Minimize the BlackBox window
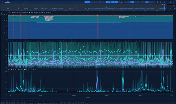This screenshot has width=176, height=104. tap(168, 2)
